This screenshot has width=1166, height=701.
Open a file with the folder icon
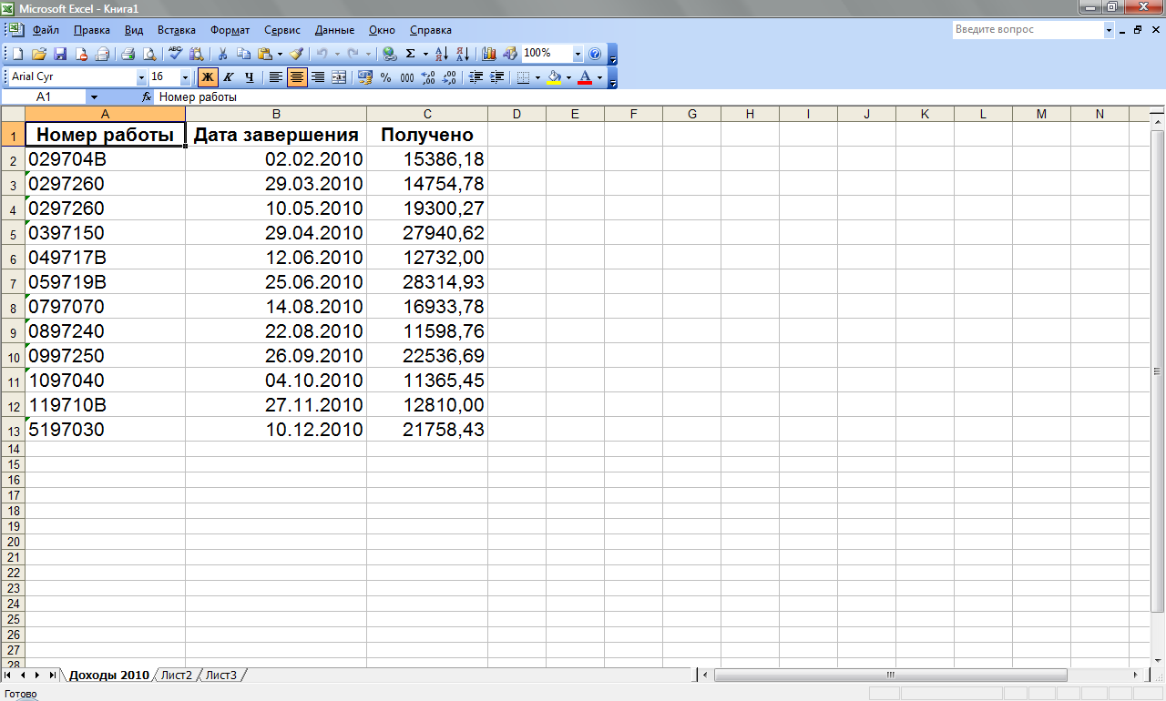[39, 54]
